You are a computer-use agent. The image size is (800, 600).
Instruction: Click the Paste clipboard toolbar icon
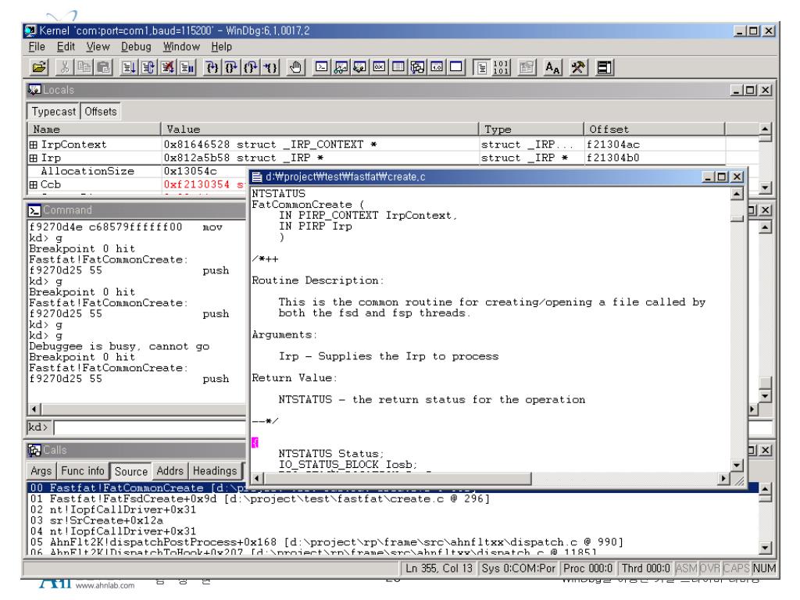click(104, 67)
